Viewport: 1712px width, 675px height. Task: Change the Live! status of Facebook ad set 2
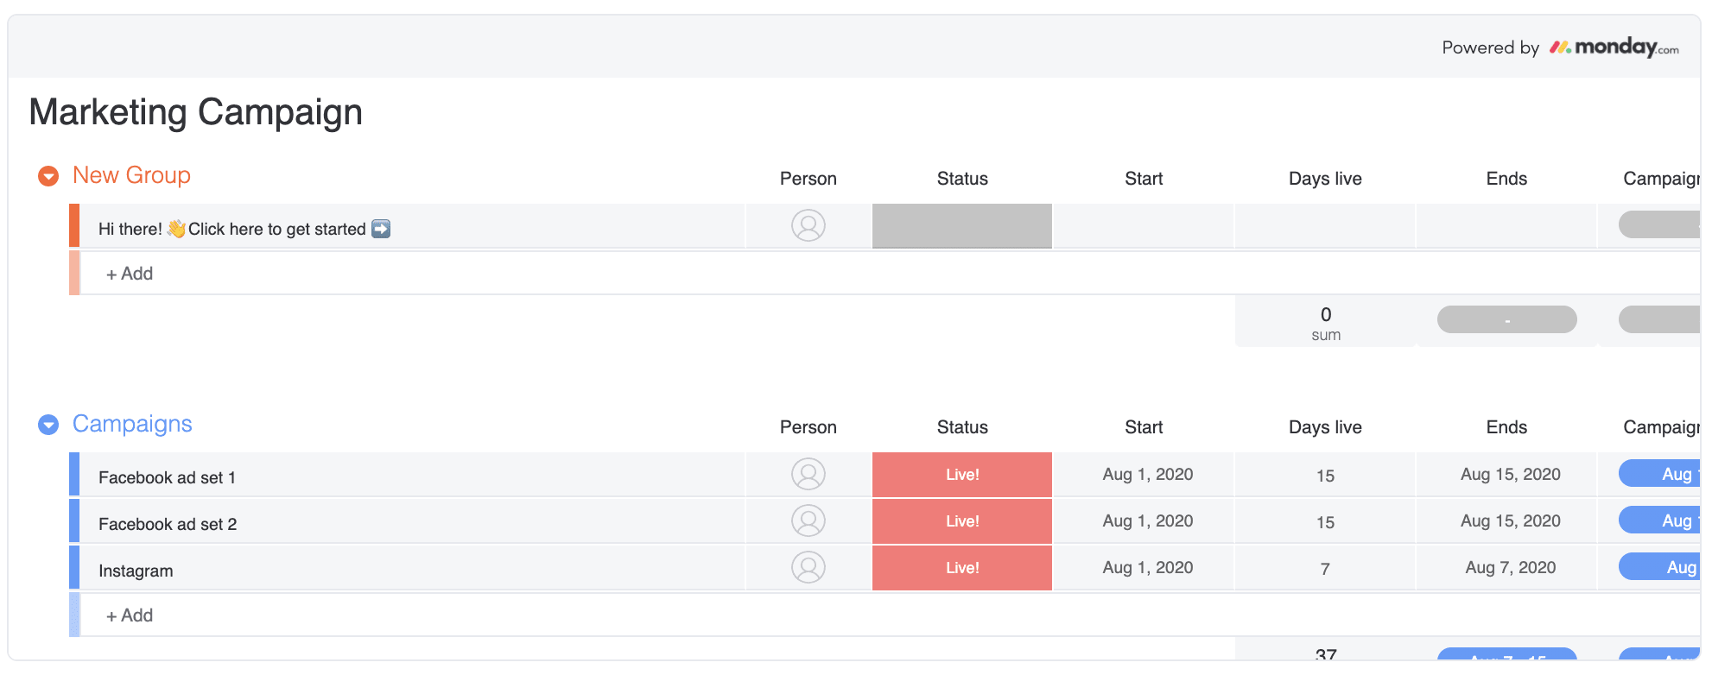[962, 521]
